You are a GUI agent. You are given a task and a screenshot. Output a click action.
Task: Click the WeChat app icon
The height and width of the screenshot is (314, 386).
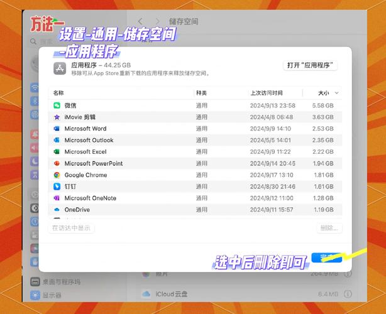pos(57,106)
